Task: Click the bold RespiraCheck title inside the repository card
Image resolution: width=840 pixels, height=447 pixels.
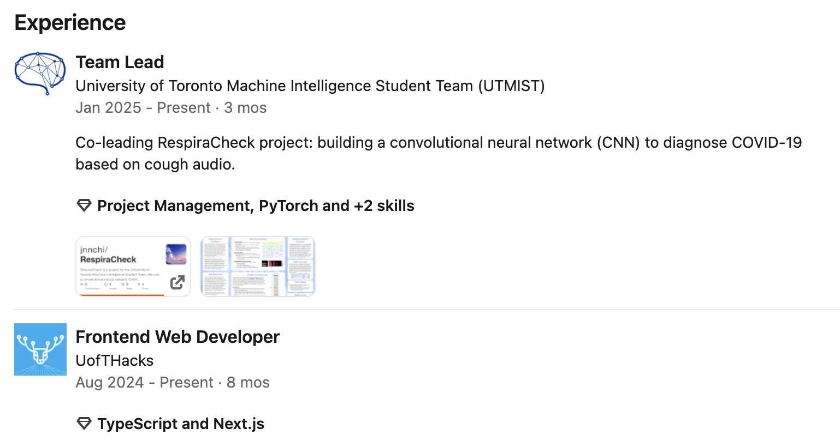Action: point(108,259)
